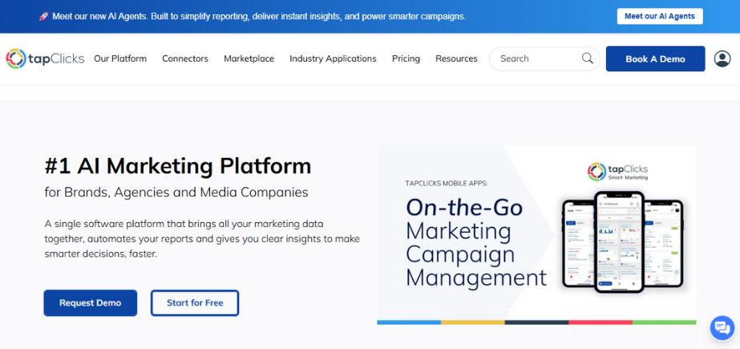The height and width of the screenshot is (349, 740).
Task: Click the "TAPCLICKS MOBILE APPS:" label
Action: (x=447, y=183)
